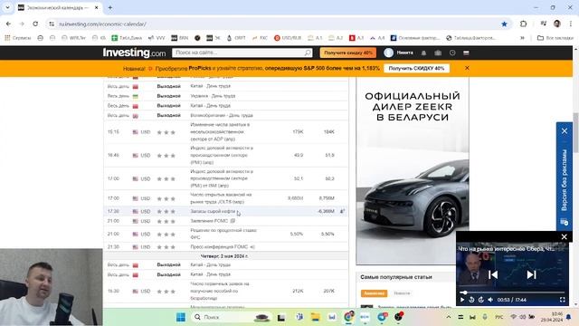The height and width of the screenshot is (326, 579).
Task: Open the portfolio briefcase icon in header
Action: 438,53
